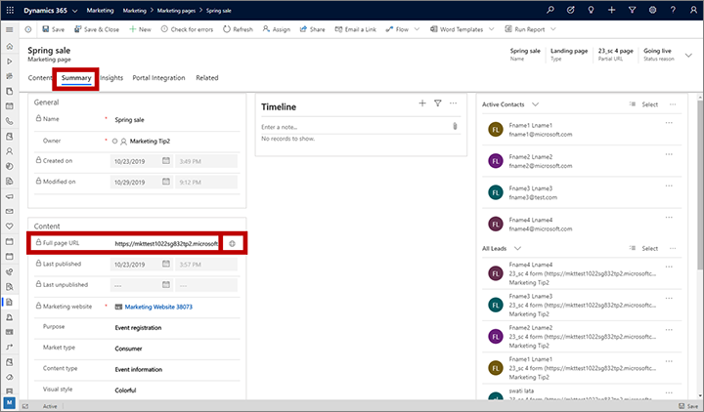Filter the Timeline with funnel icon
The width and height of the screenshot is (704, 412).
tap(438, 103)
